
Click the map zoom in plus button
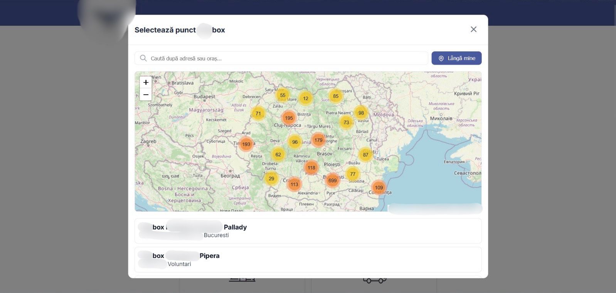(146, 82)
